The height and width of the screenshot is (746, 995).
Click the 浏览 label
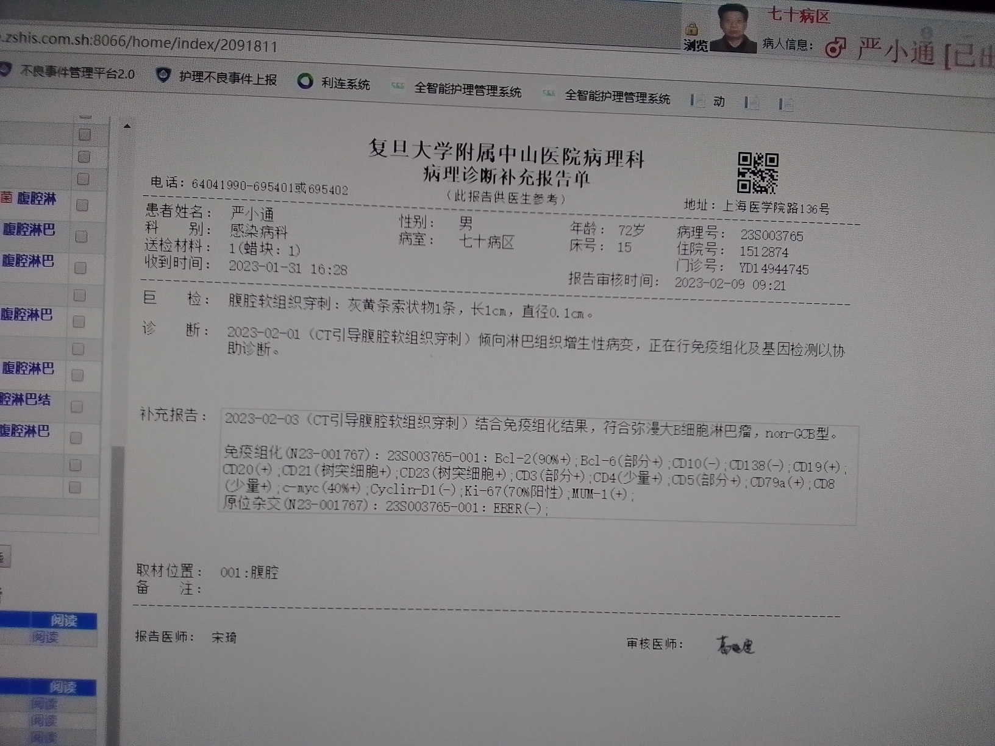(x=696, y=46)
